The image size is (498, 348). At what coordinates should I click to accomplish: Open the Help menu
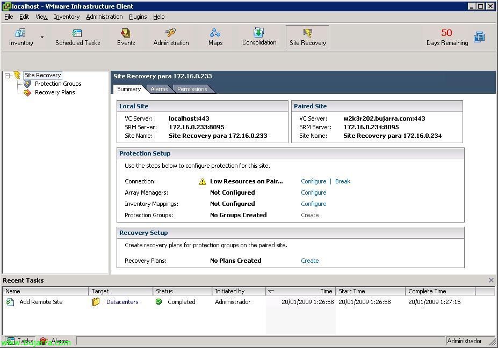[x=159, y=17]
